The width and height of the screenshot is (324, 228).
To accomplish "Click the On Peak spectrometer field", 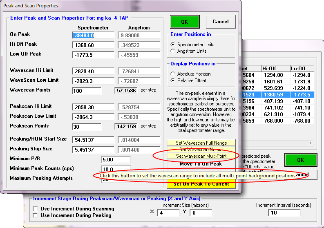I will pyautogui.click(x=93, y=36).
